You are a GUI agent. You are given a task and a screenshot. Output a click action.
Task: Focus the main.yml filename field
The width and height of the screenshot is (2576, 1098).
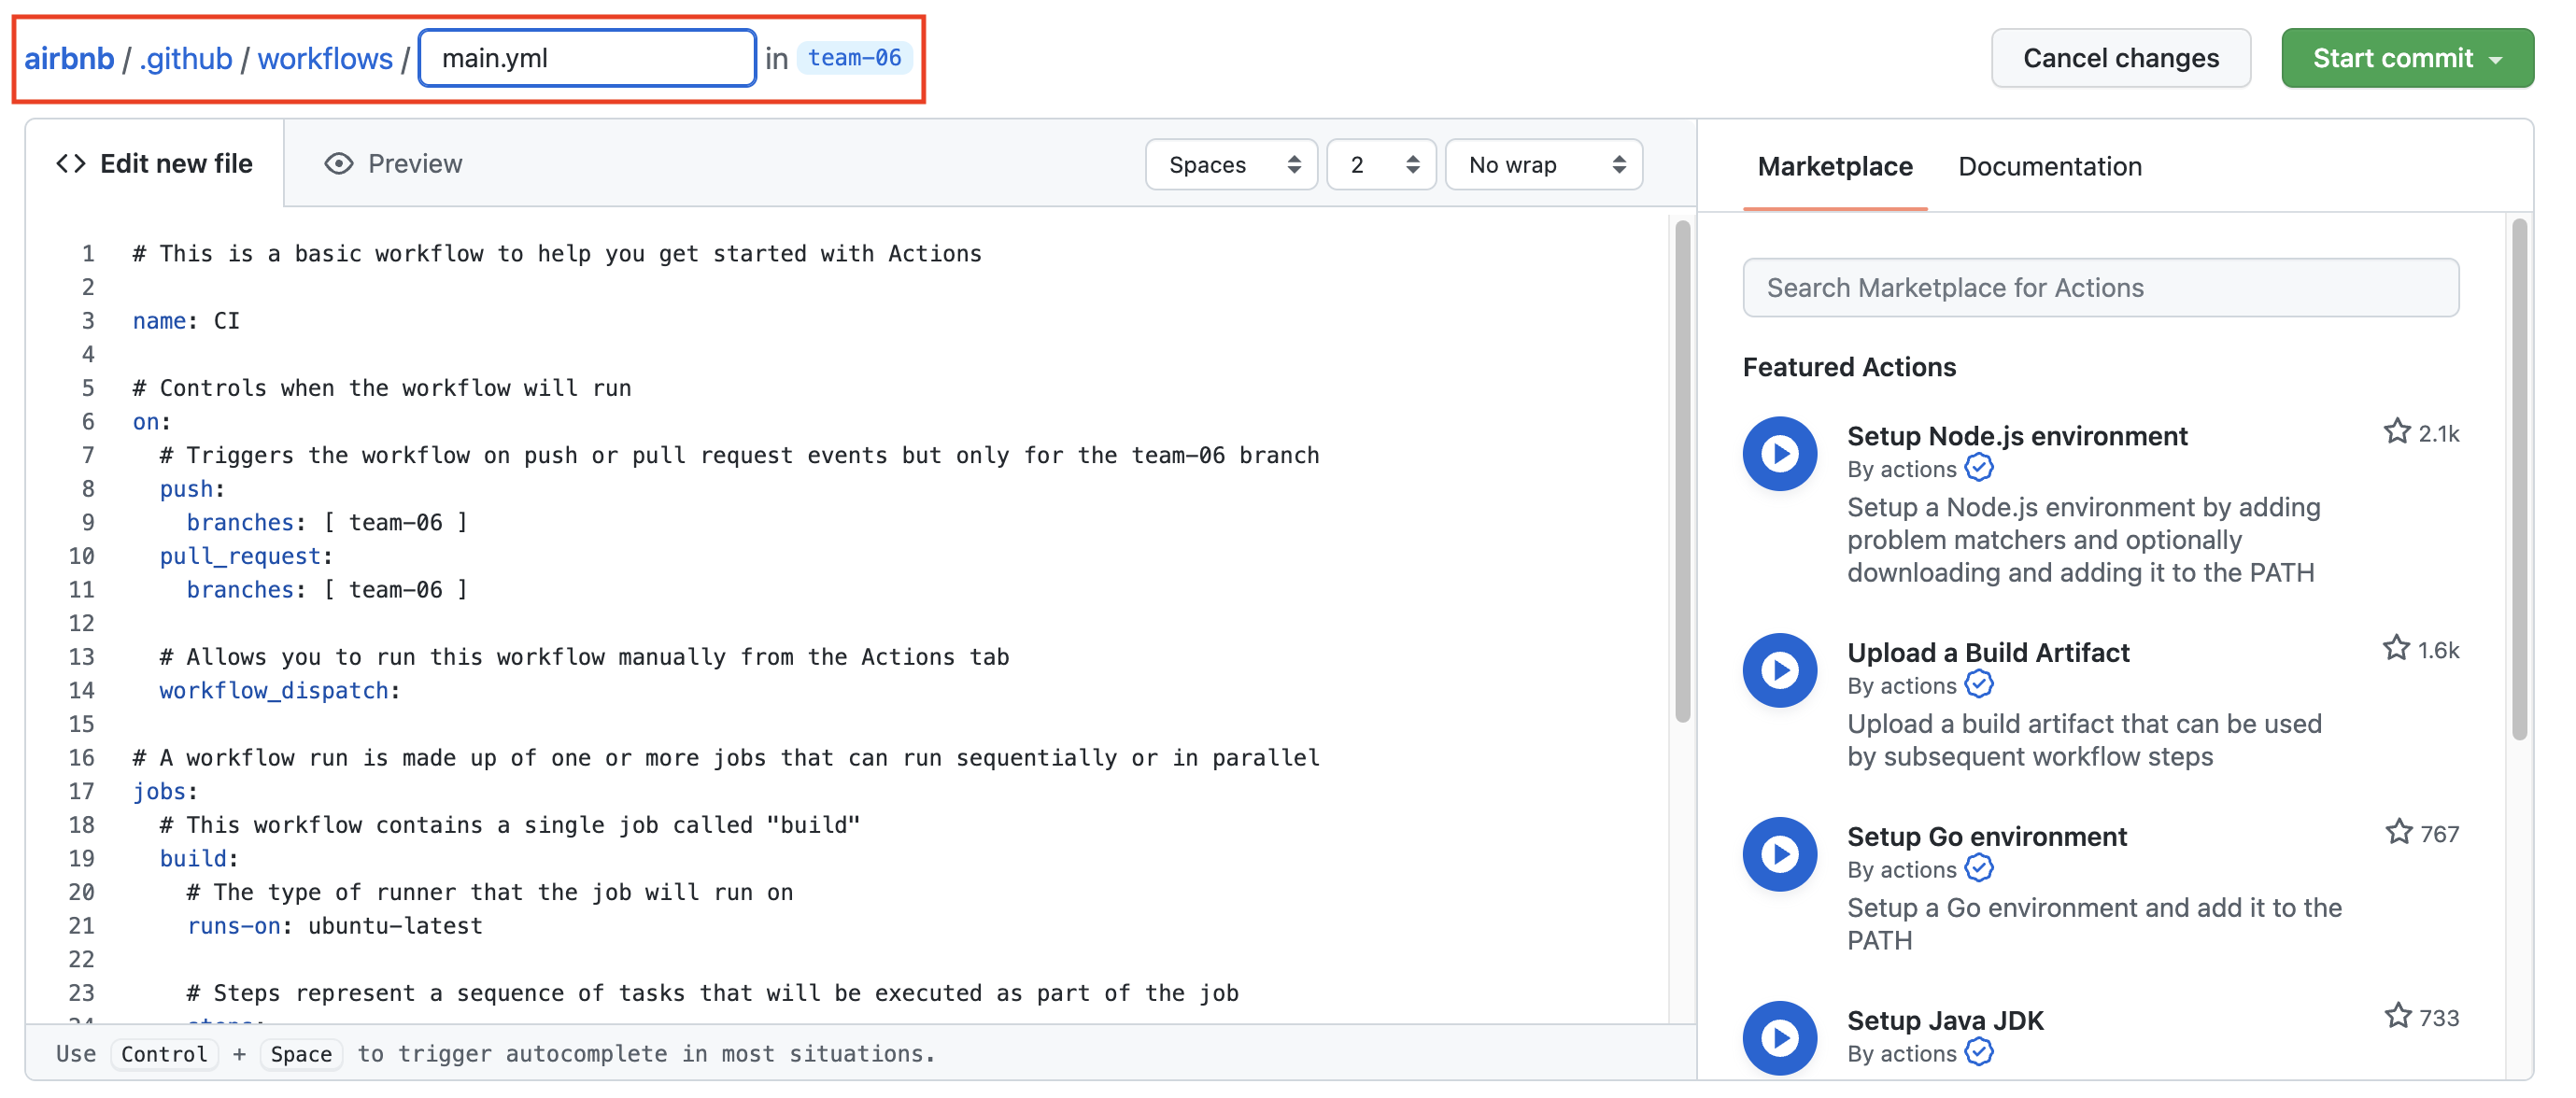pos(587,58)
